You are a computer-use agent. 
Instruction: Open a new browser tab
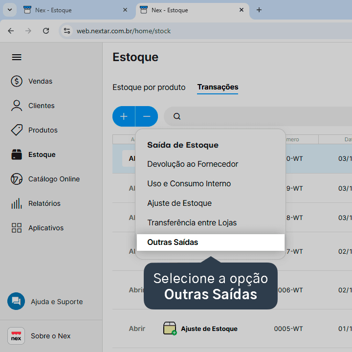(259, 10)
